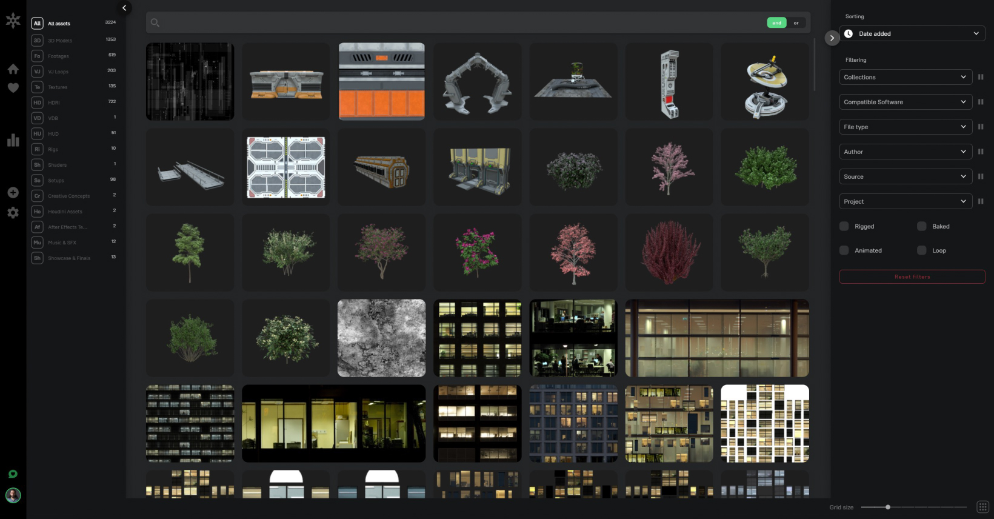Click the add plus circle icon
Image resolution: width=994 pixels, height=519 pixels.
click(x=13, y=193)
